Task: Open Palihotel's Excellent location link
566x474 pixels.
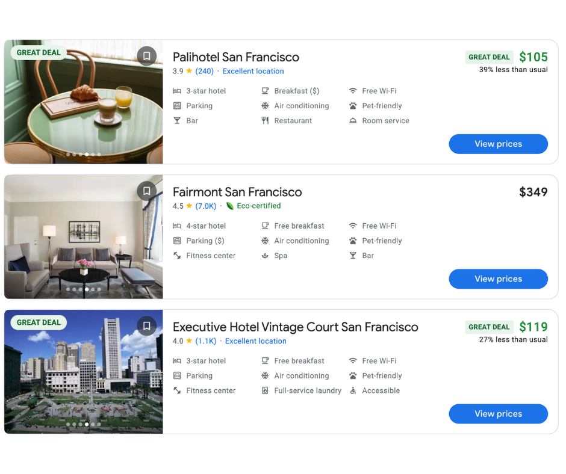Action: pos(253,71)
